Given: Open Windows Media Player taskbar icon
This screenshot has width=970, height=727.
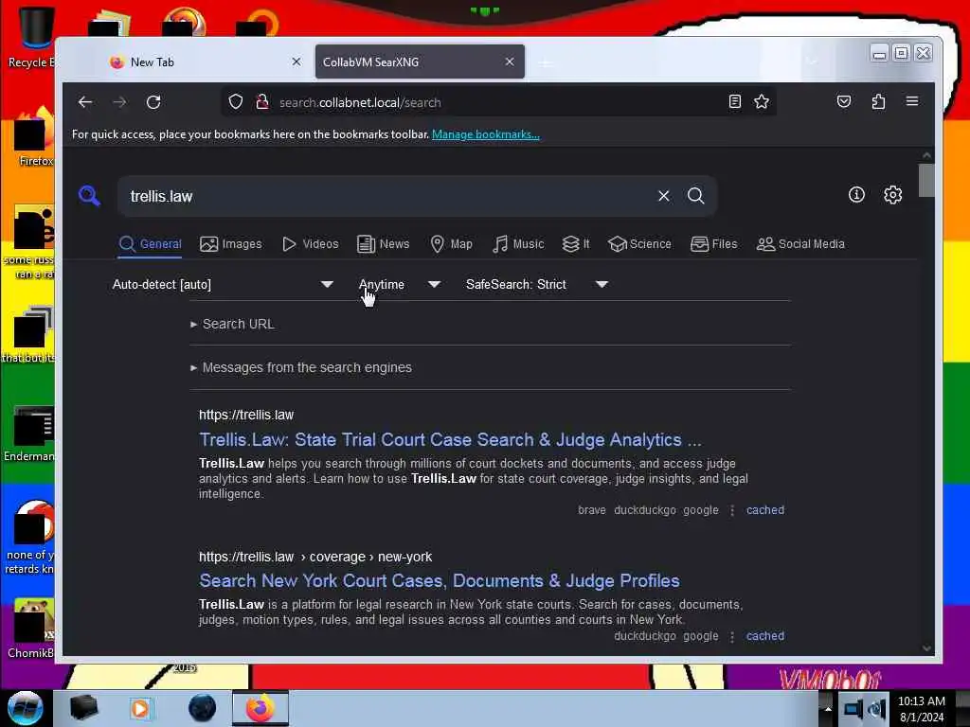Looking at the screenshot, I should pyautogui.click(x=140, y=708).
